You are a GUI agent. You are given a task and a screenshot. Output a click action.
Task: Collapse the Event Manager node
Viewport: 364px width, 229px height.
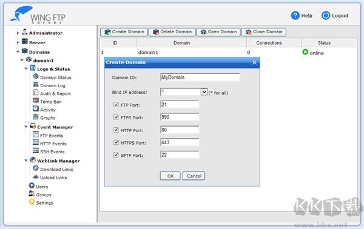(x=26, y=127)
